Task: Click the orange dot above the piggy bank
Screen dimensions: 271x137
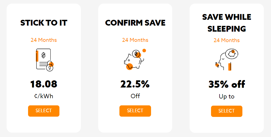Action: [144, 51]
